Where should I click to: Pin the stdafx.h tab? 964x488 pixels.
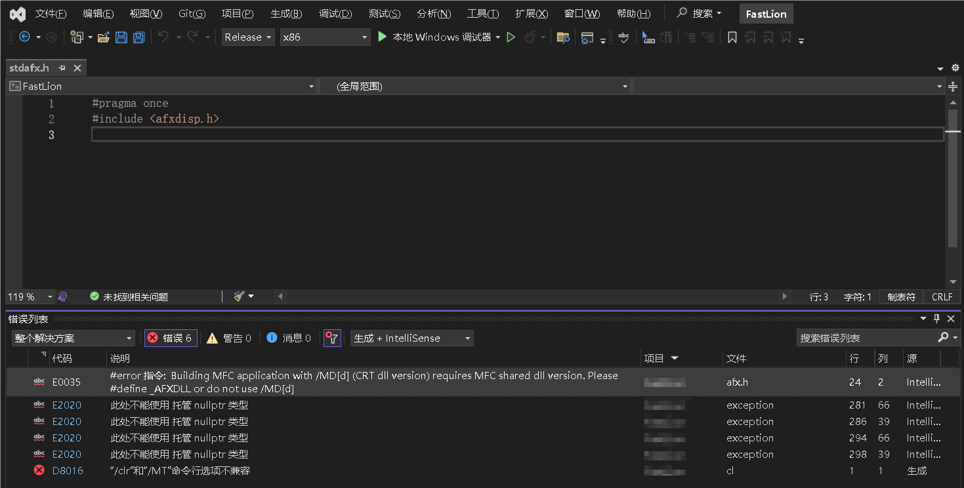pos(62,68)
